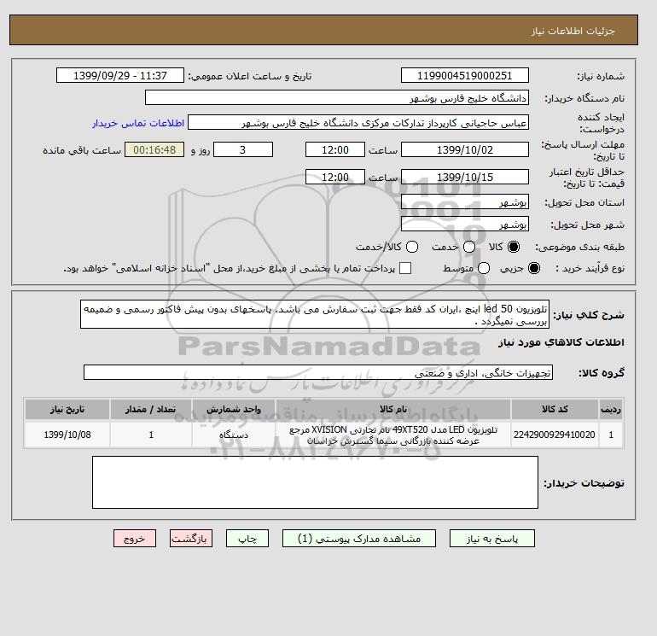Viewport: 657px width, 636px height.
Task: Click the ردیف column header
Action: coord(611,409)
